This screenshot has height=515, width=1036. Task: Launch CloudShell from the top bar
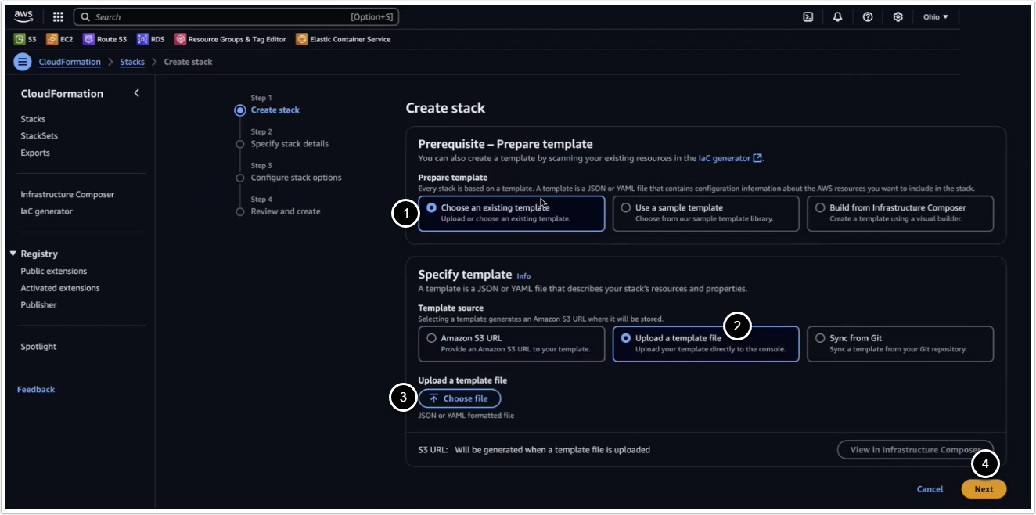click(808, 16)
